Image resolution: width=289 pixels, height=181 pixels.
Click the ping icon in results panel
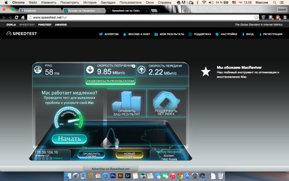(38, 70)
